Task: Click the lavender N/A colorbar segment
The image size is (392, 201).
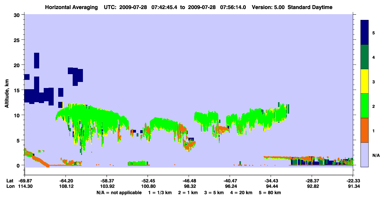Action: [365, 155]
